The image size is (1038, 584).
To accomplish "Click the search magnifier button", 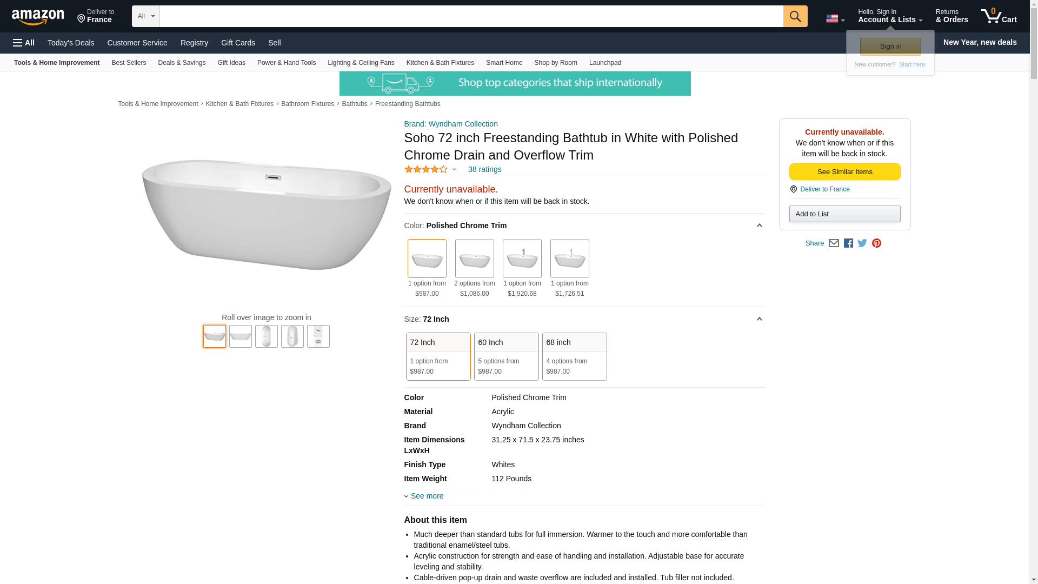I will point(795,16).
